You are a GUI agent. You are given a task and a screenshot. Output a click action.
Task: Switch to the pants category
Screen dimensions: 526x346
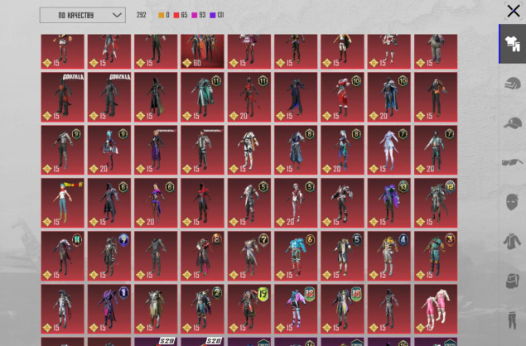point(511,319)
